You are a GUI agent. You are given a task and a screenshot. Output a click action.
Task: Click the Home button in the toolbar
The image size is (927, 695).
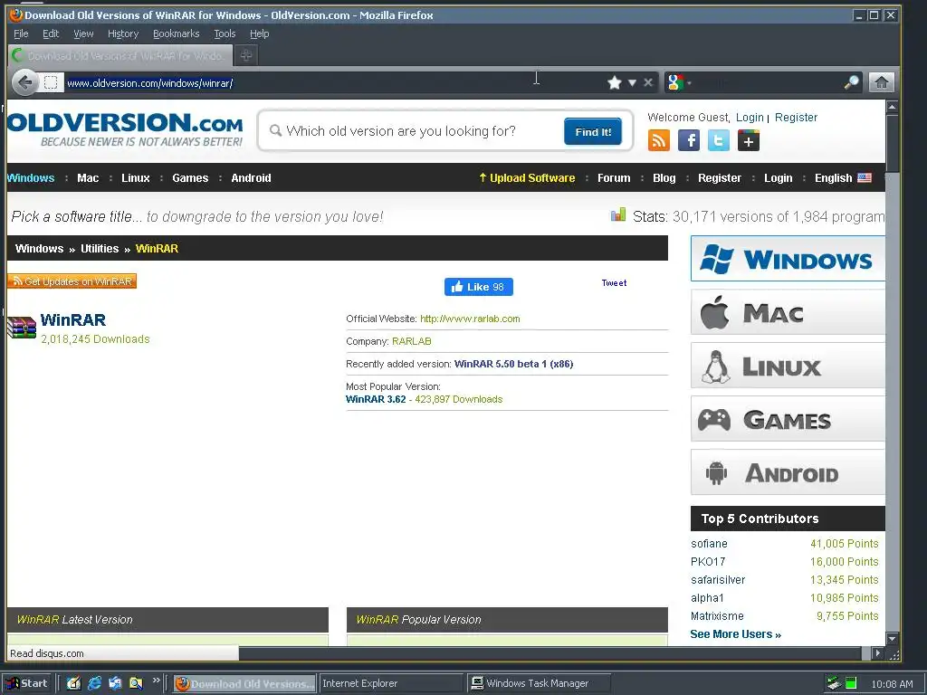click(881, 82)
